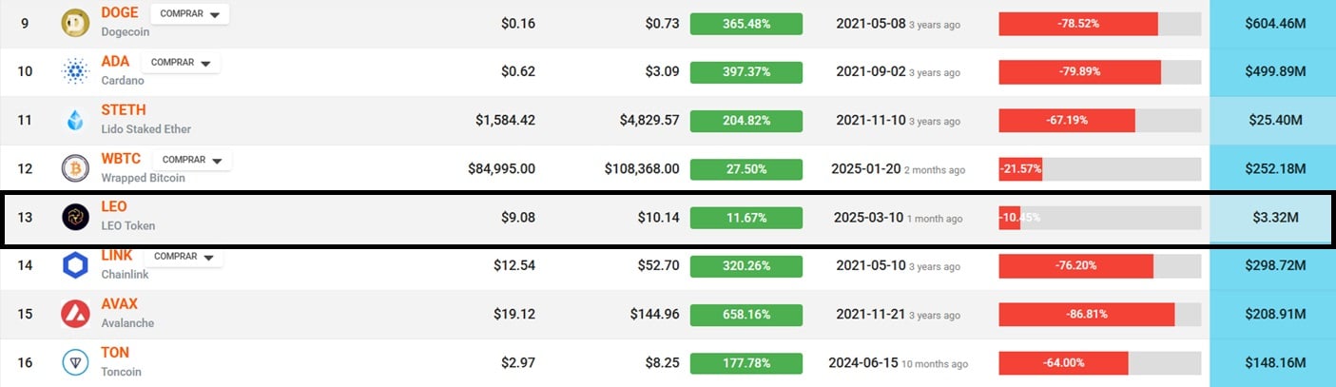Open the COMPRAR dropdown beside LINK
Screen dimensions: 1336x387
click(184, 256)
